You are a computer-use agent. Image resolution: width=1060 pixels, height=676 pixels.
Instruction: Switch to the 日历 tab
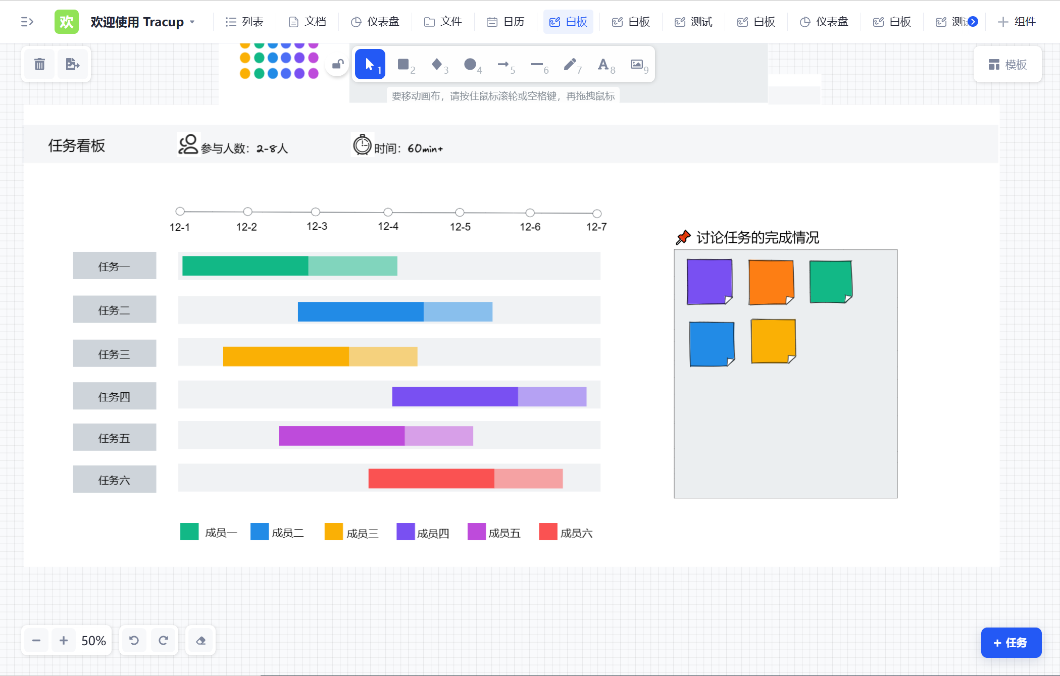click(x=506, y=22)
